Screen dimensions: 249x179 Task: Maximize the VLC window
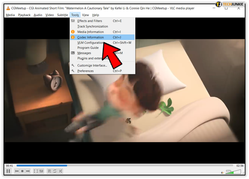coord(226,8)
